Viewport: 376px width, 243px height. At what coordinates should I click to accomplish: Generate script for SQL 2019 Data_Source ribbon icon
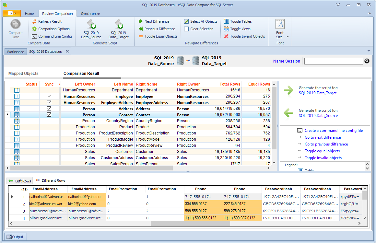91,24
